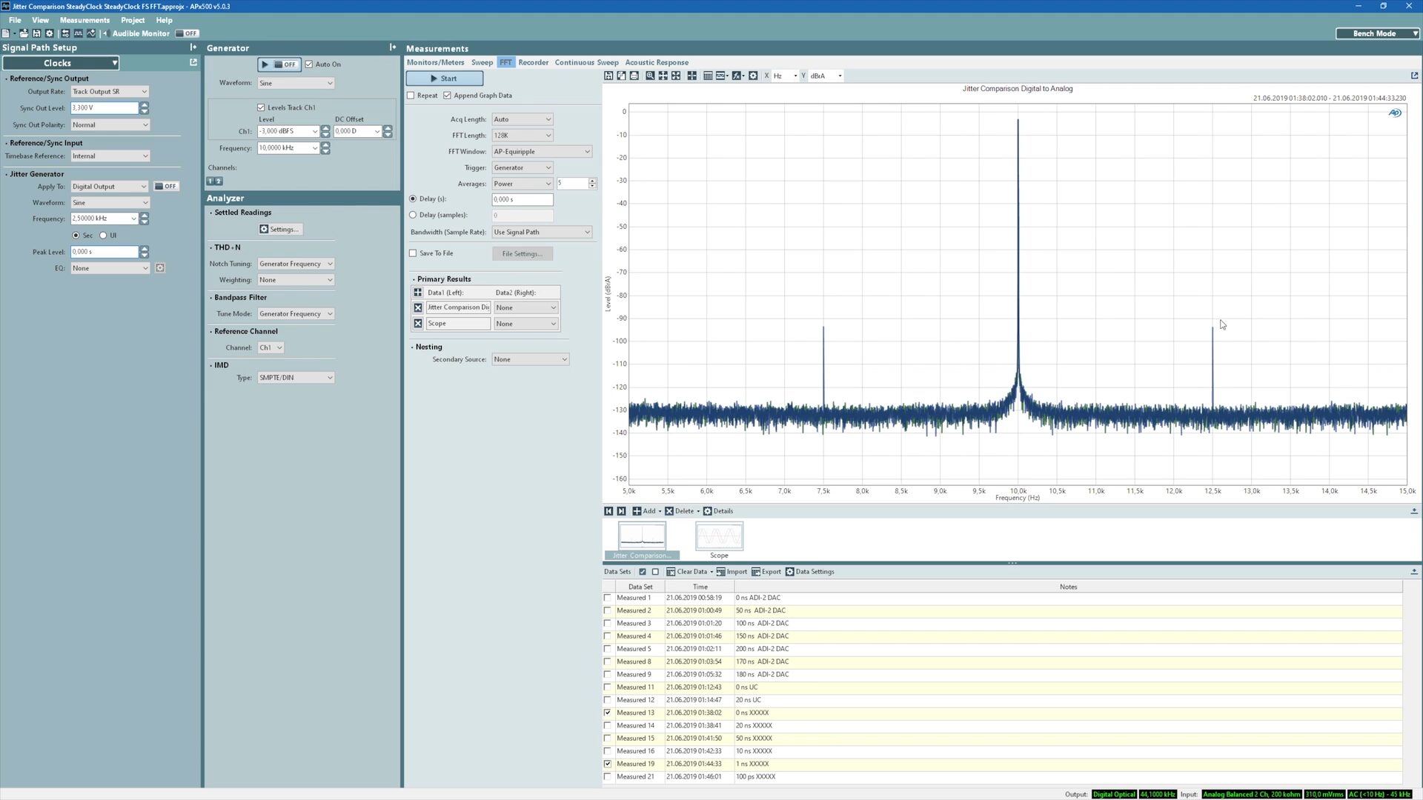
Task: Enable the Repeat checkbox
Action: point(411,96)
